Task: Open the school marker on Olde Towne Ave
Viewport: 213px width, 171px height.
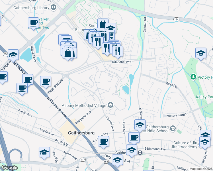Action: [x=118, y=161]
